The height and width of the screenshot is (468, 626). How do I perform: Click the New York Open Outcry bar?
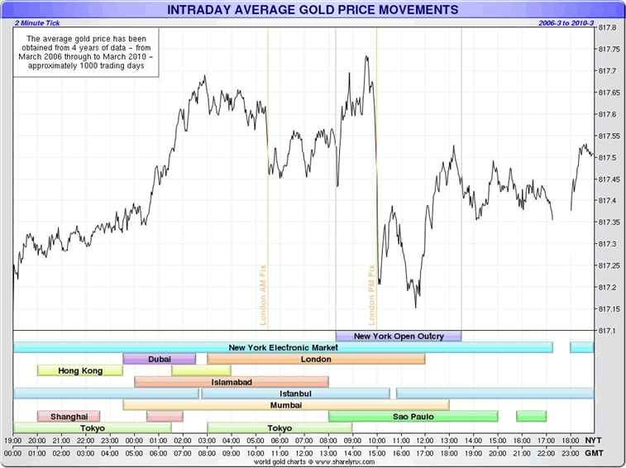(x=398, y=336)
